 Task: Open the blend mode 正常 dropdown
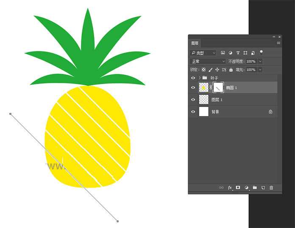(x=209, y=62)
